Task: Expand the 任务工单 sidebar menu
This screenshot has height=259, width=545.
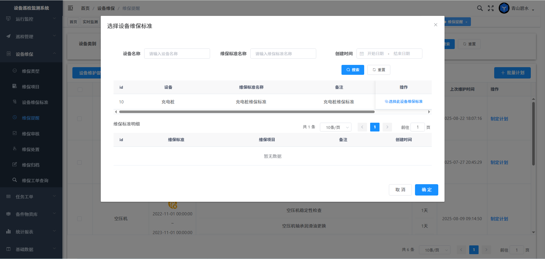Action: 31,197
